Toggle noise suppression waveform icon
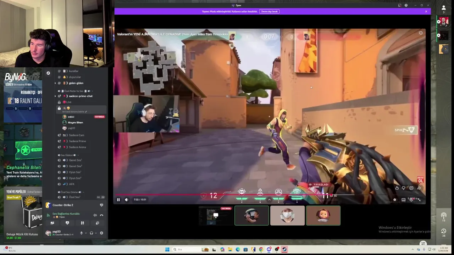 tap(95, 215)
